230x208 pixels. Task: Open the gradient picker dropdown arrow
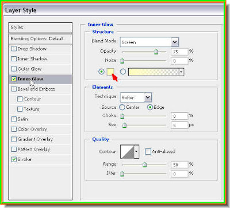[181, 72]
